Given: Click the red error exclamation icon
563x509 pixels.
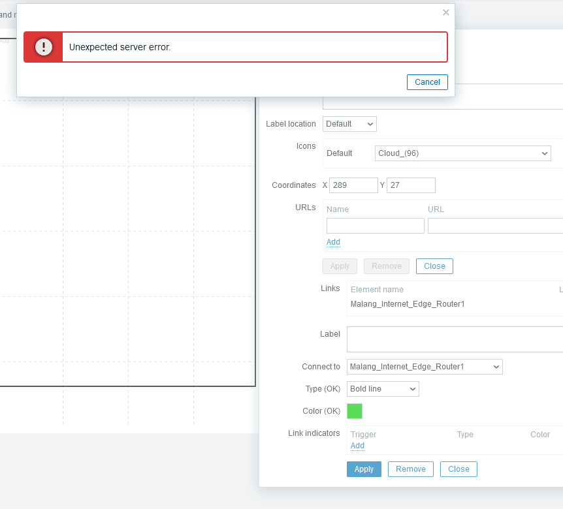Looking at the screenshot, I should pos(44,47).
